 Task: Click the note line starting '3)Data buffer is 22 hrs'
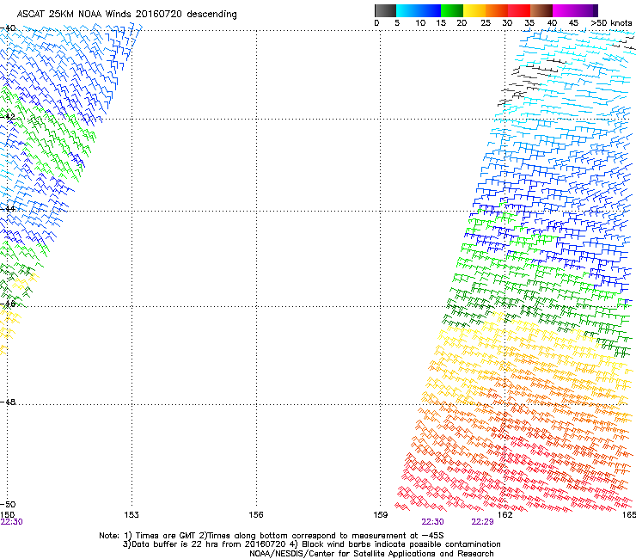point(311,544)
